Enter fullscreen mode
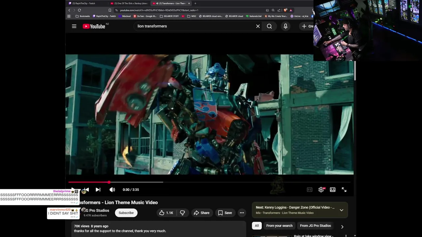This screenshot has height=237, width=422. pyautogui.click(x=344, y=190)
